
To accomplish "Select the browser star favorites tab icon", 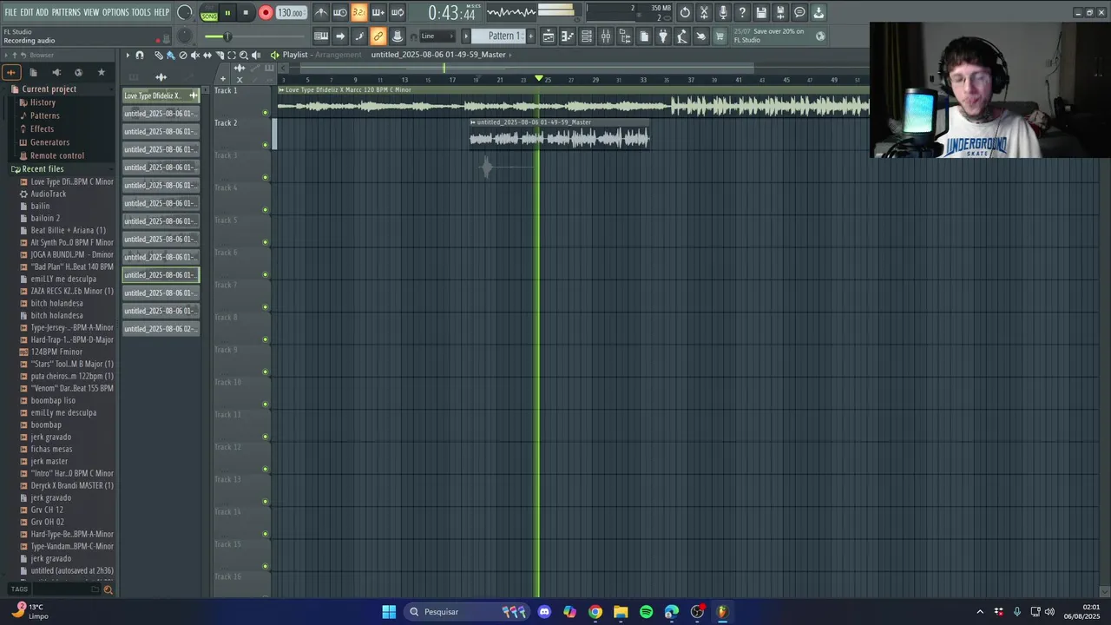I will click(x=101, y=72).
